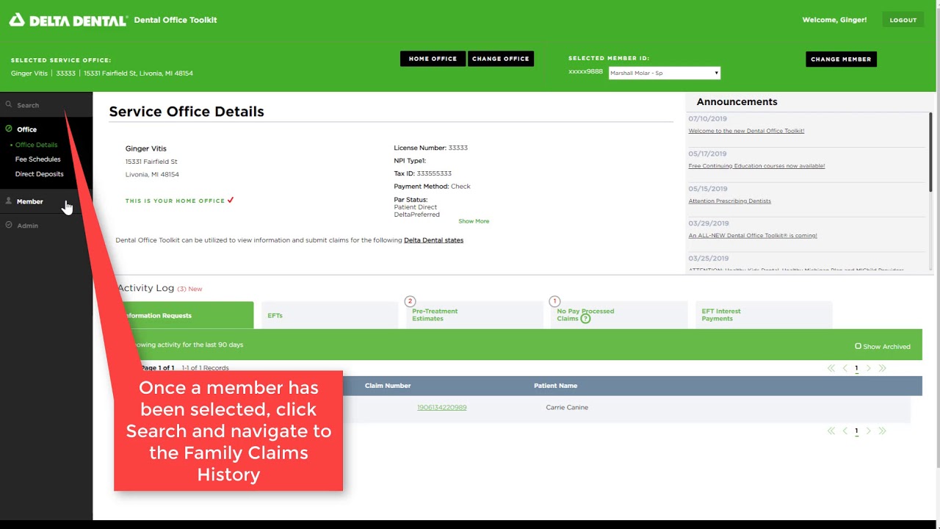Click the Patient Name column header
940x529 pixels.
(x=555, y=386)
